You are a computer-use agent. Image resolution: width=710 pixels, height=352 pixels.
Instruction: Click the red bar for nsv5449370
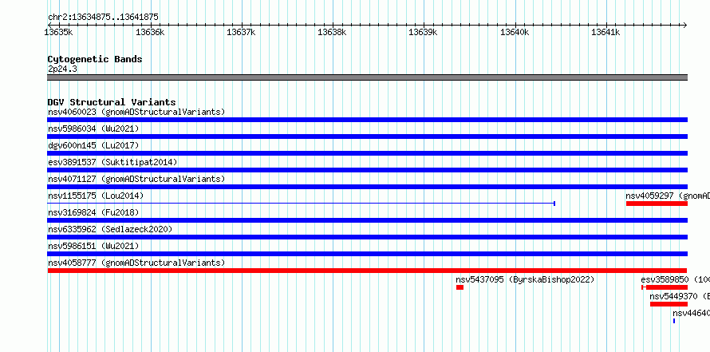pos(669,304)
